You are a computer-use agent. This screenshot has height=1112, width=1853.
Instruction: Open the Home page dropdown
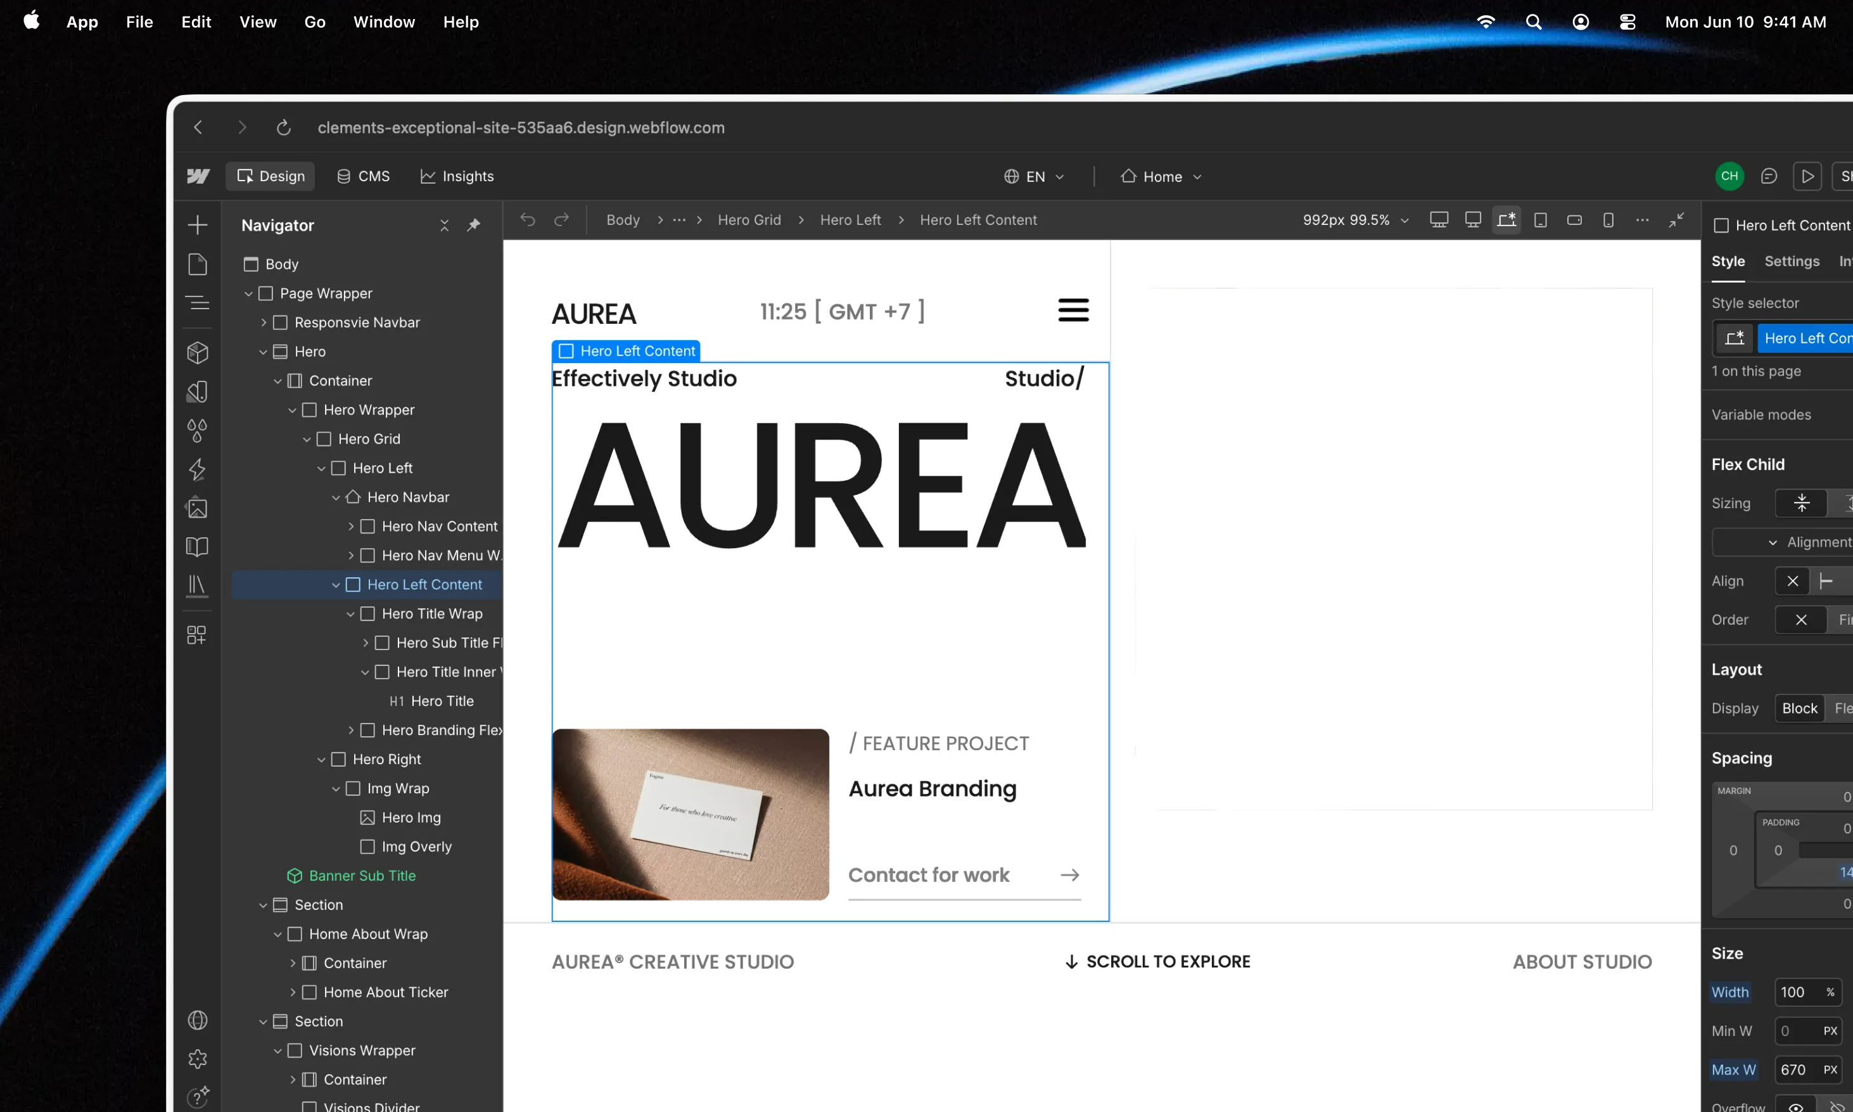1161,176
